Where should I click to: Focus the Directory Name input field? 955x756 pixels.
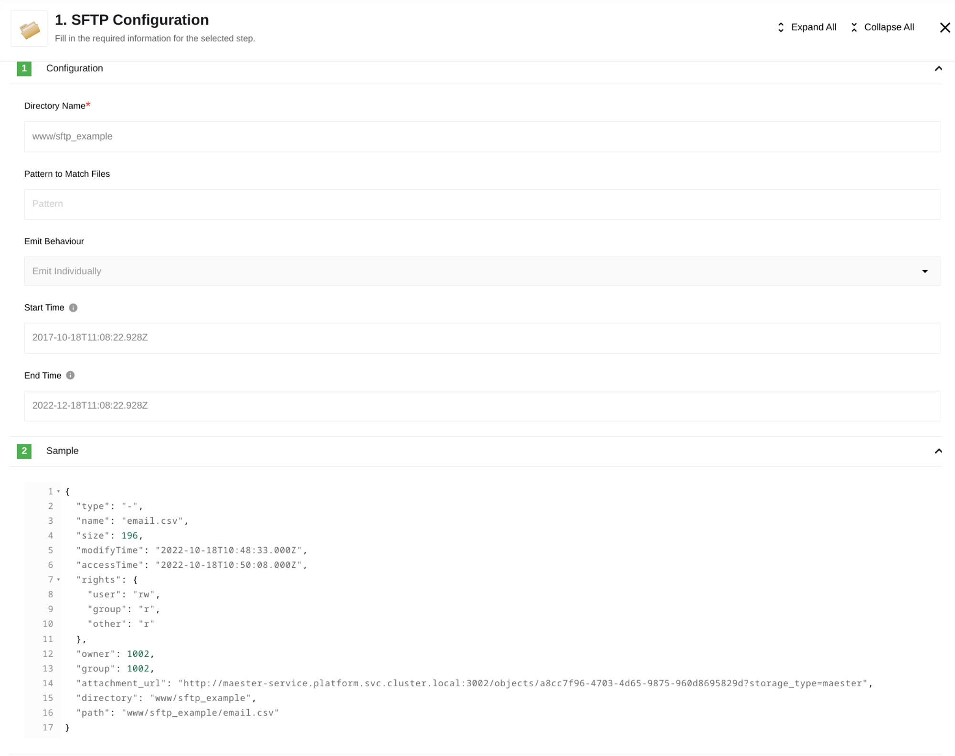pyautogui.click(x=482, y=137)
